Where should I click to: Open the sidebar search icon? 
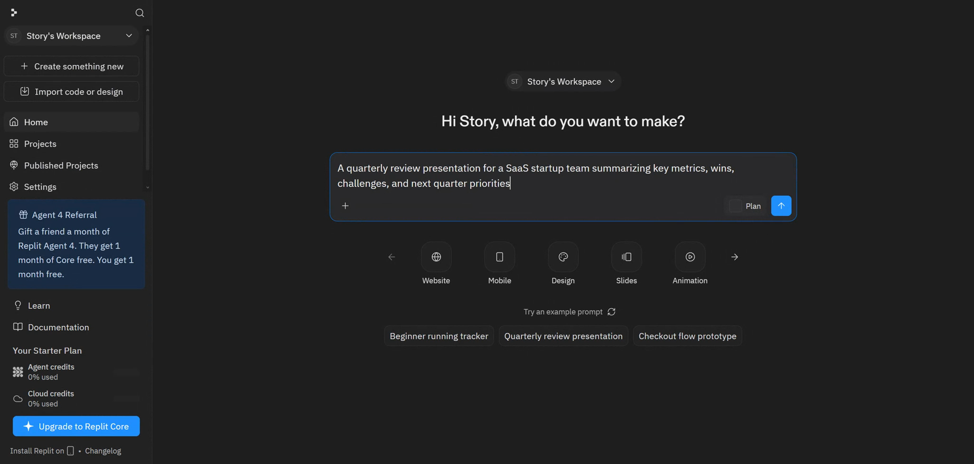140,13
